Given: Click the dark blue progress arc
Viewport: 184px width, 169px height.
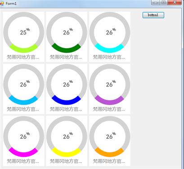Looking at the screenshot, I should pos(66,101).
